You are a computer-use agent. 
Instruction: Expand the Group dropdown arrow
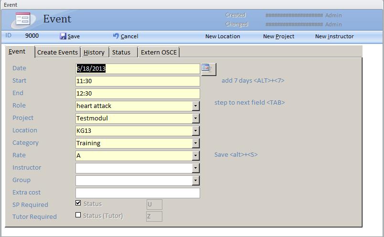(x=195, y=180)
